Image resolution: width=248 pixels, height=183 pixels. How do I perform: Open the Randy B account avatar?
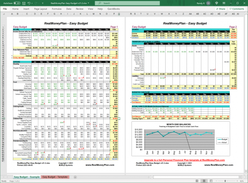point(208,3)
